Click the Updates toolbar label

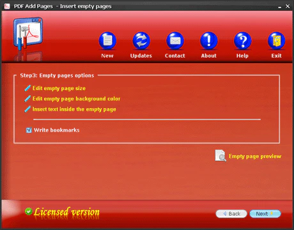coord(141,56)
